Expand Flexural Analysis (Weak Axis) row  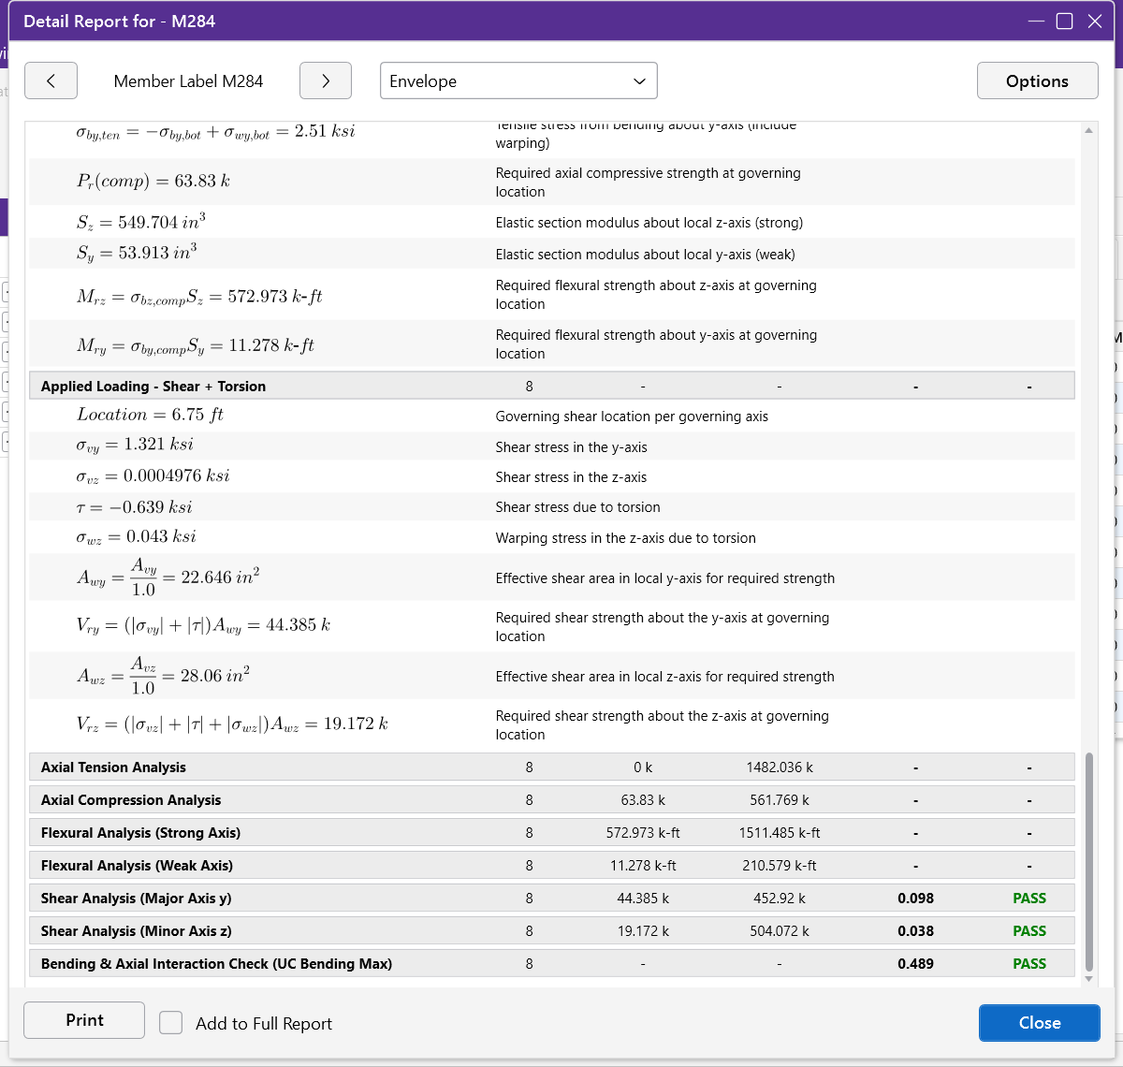tap(552, 865)
